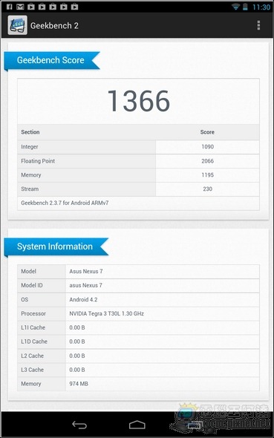
Task: Tap the battery icon in status bar
Action: [245, 7]
